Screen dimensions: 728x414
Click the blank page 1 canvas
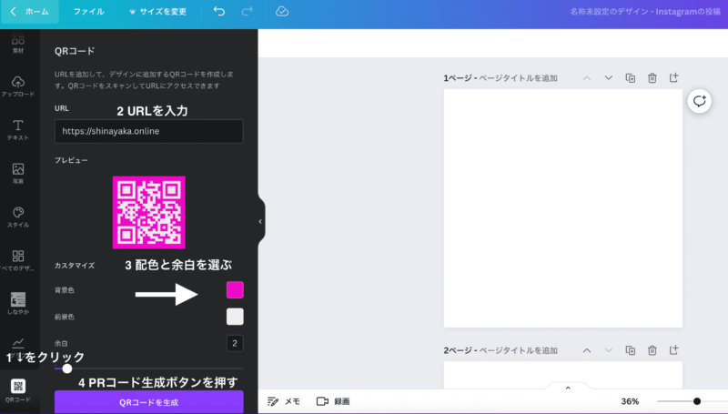(x=562, y=208)
